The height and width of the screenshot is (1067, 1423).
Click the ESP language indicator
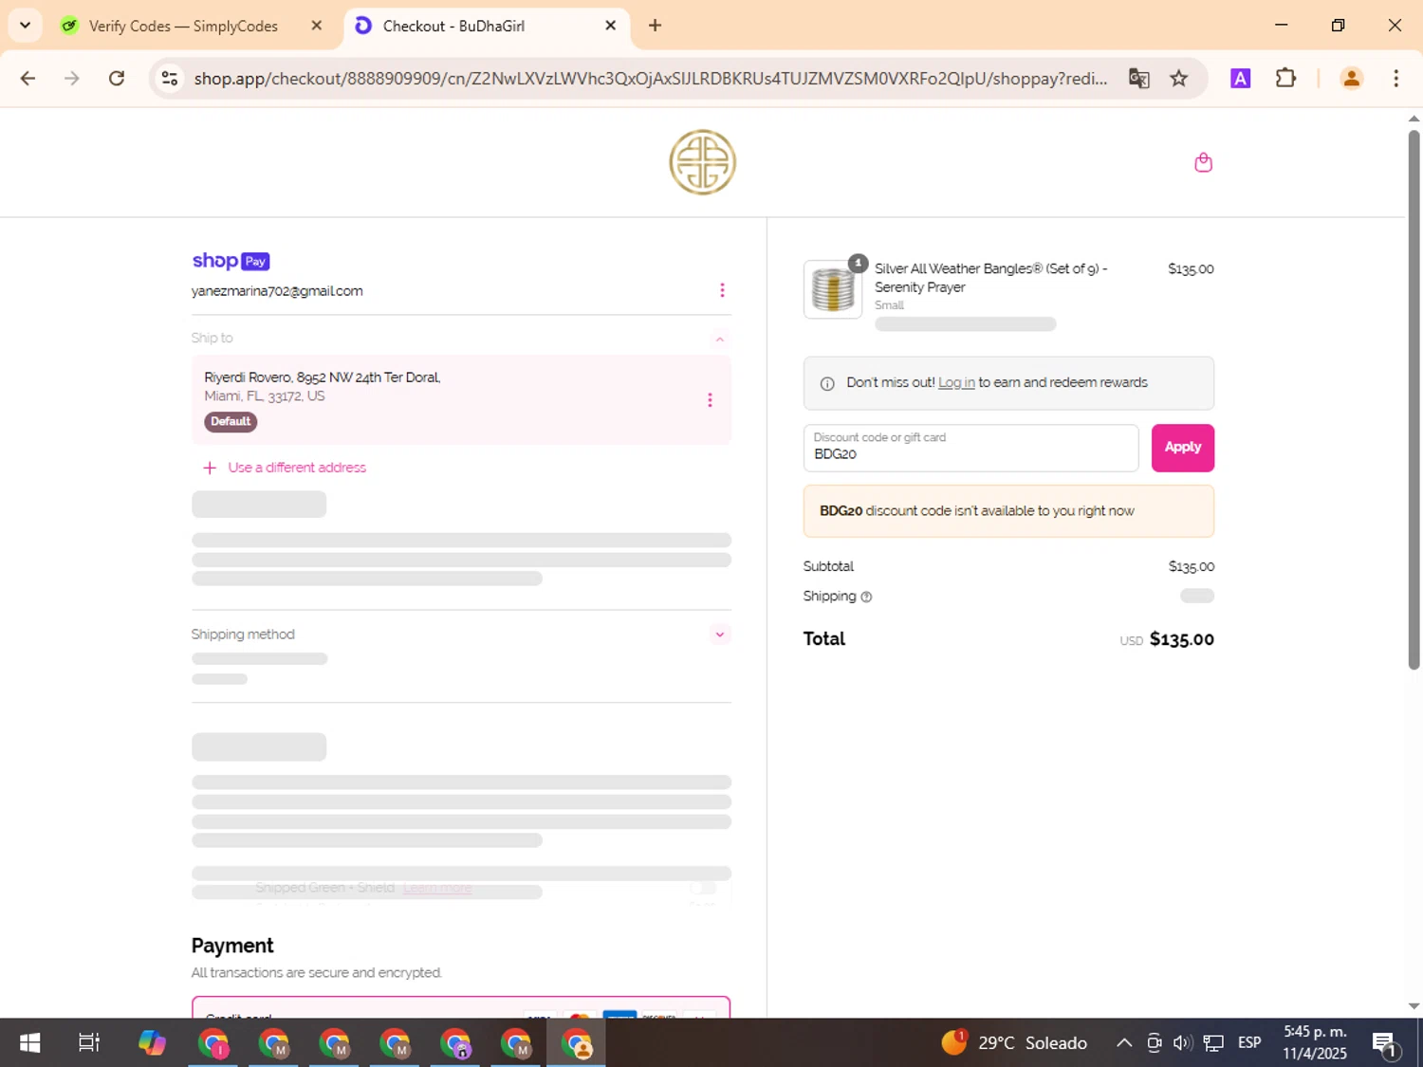1249,1043
